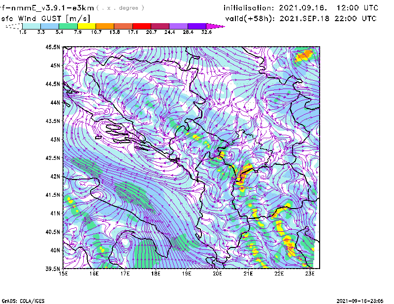Select the green 5.4–7.9 legend swatch

pyautogui.click(x=68, y=26)
